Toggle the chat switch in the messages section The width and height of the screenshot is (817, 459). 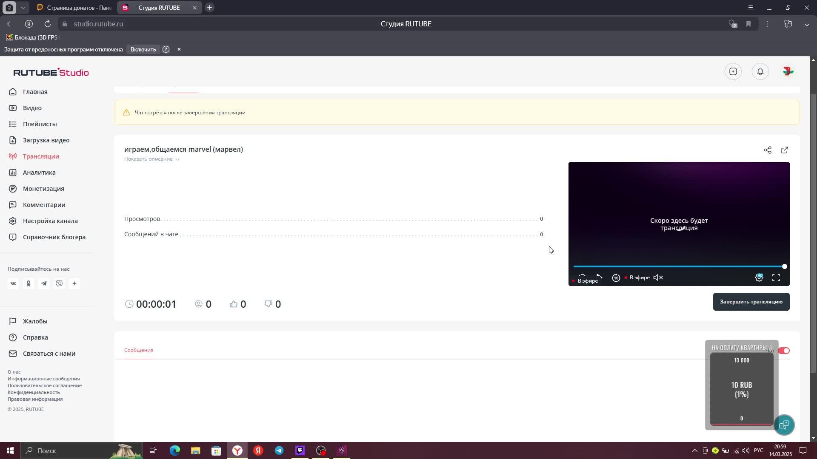pyautogui.click(x=783, y=351)
